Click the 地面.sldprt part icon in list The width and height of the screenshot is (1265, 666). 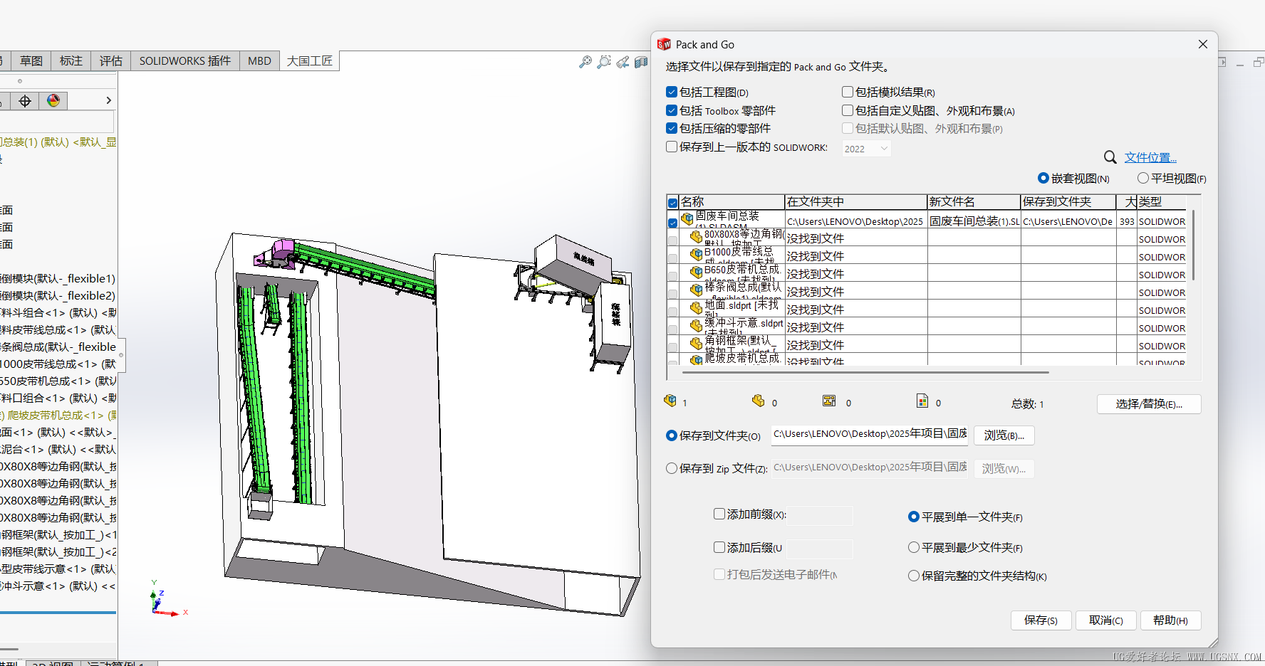(696, 308)
